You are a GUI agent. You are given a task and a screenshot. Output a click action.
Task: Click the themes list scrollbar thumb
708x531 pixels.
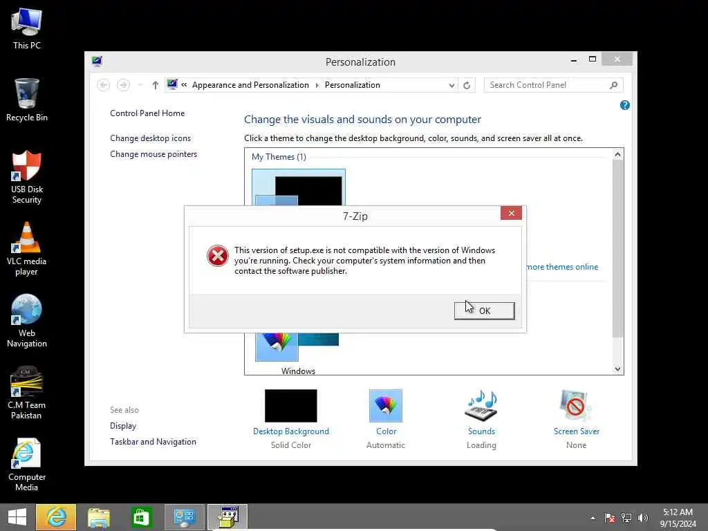click(x=617, y=248)
